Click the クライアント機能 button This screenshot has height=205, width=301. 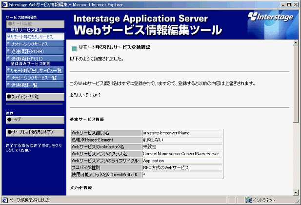pos(35,97)
